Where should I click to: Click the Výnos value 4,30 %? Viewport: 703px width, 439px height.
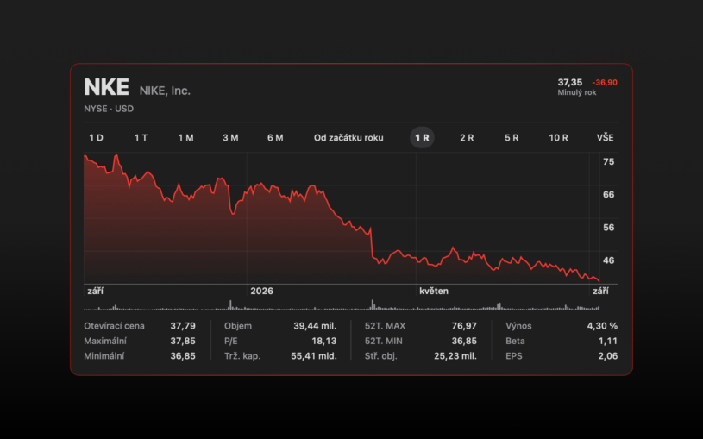coord(602,326)
